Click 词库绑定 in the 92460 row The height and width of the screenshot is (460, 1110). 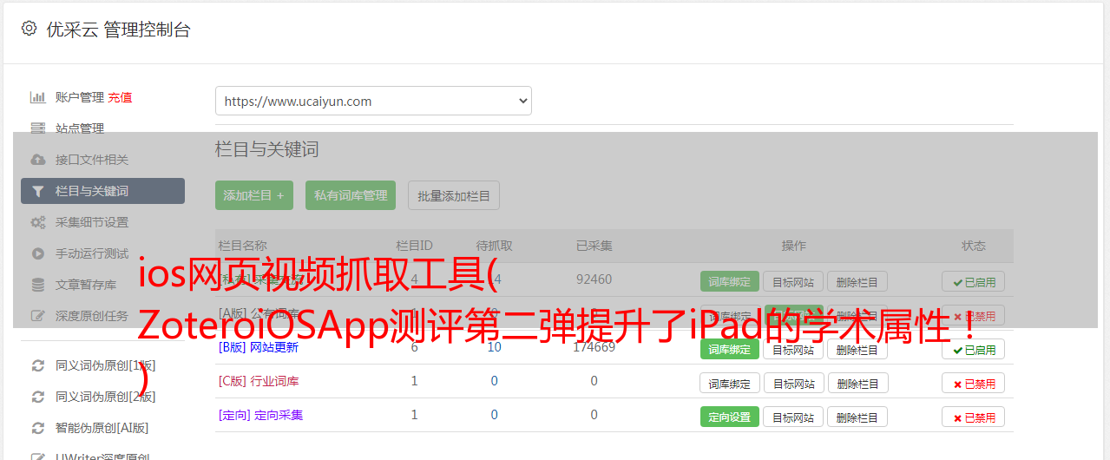[x=730, y=281]
